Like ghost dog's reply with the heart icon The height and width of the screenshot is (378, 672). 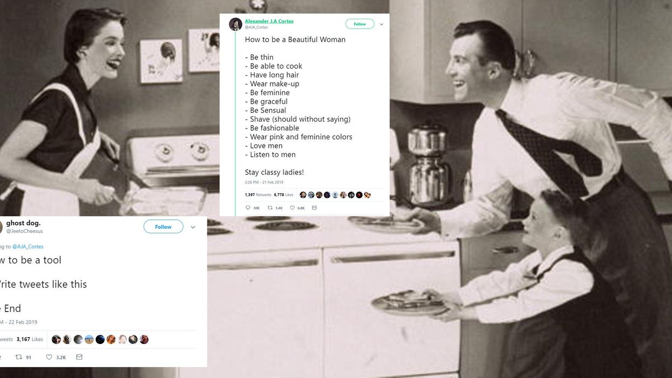pos(56,357)
